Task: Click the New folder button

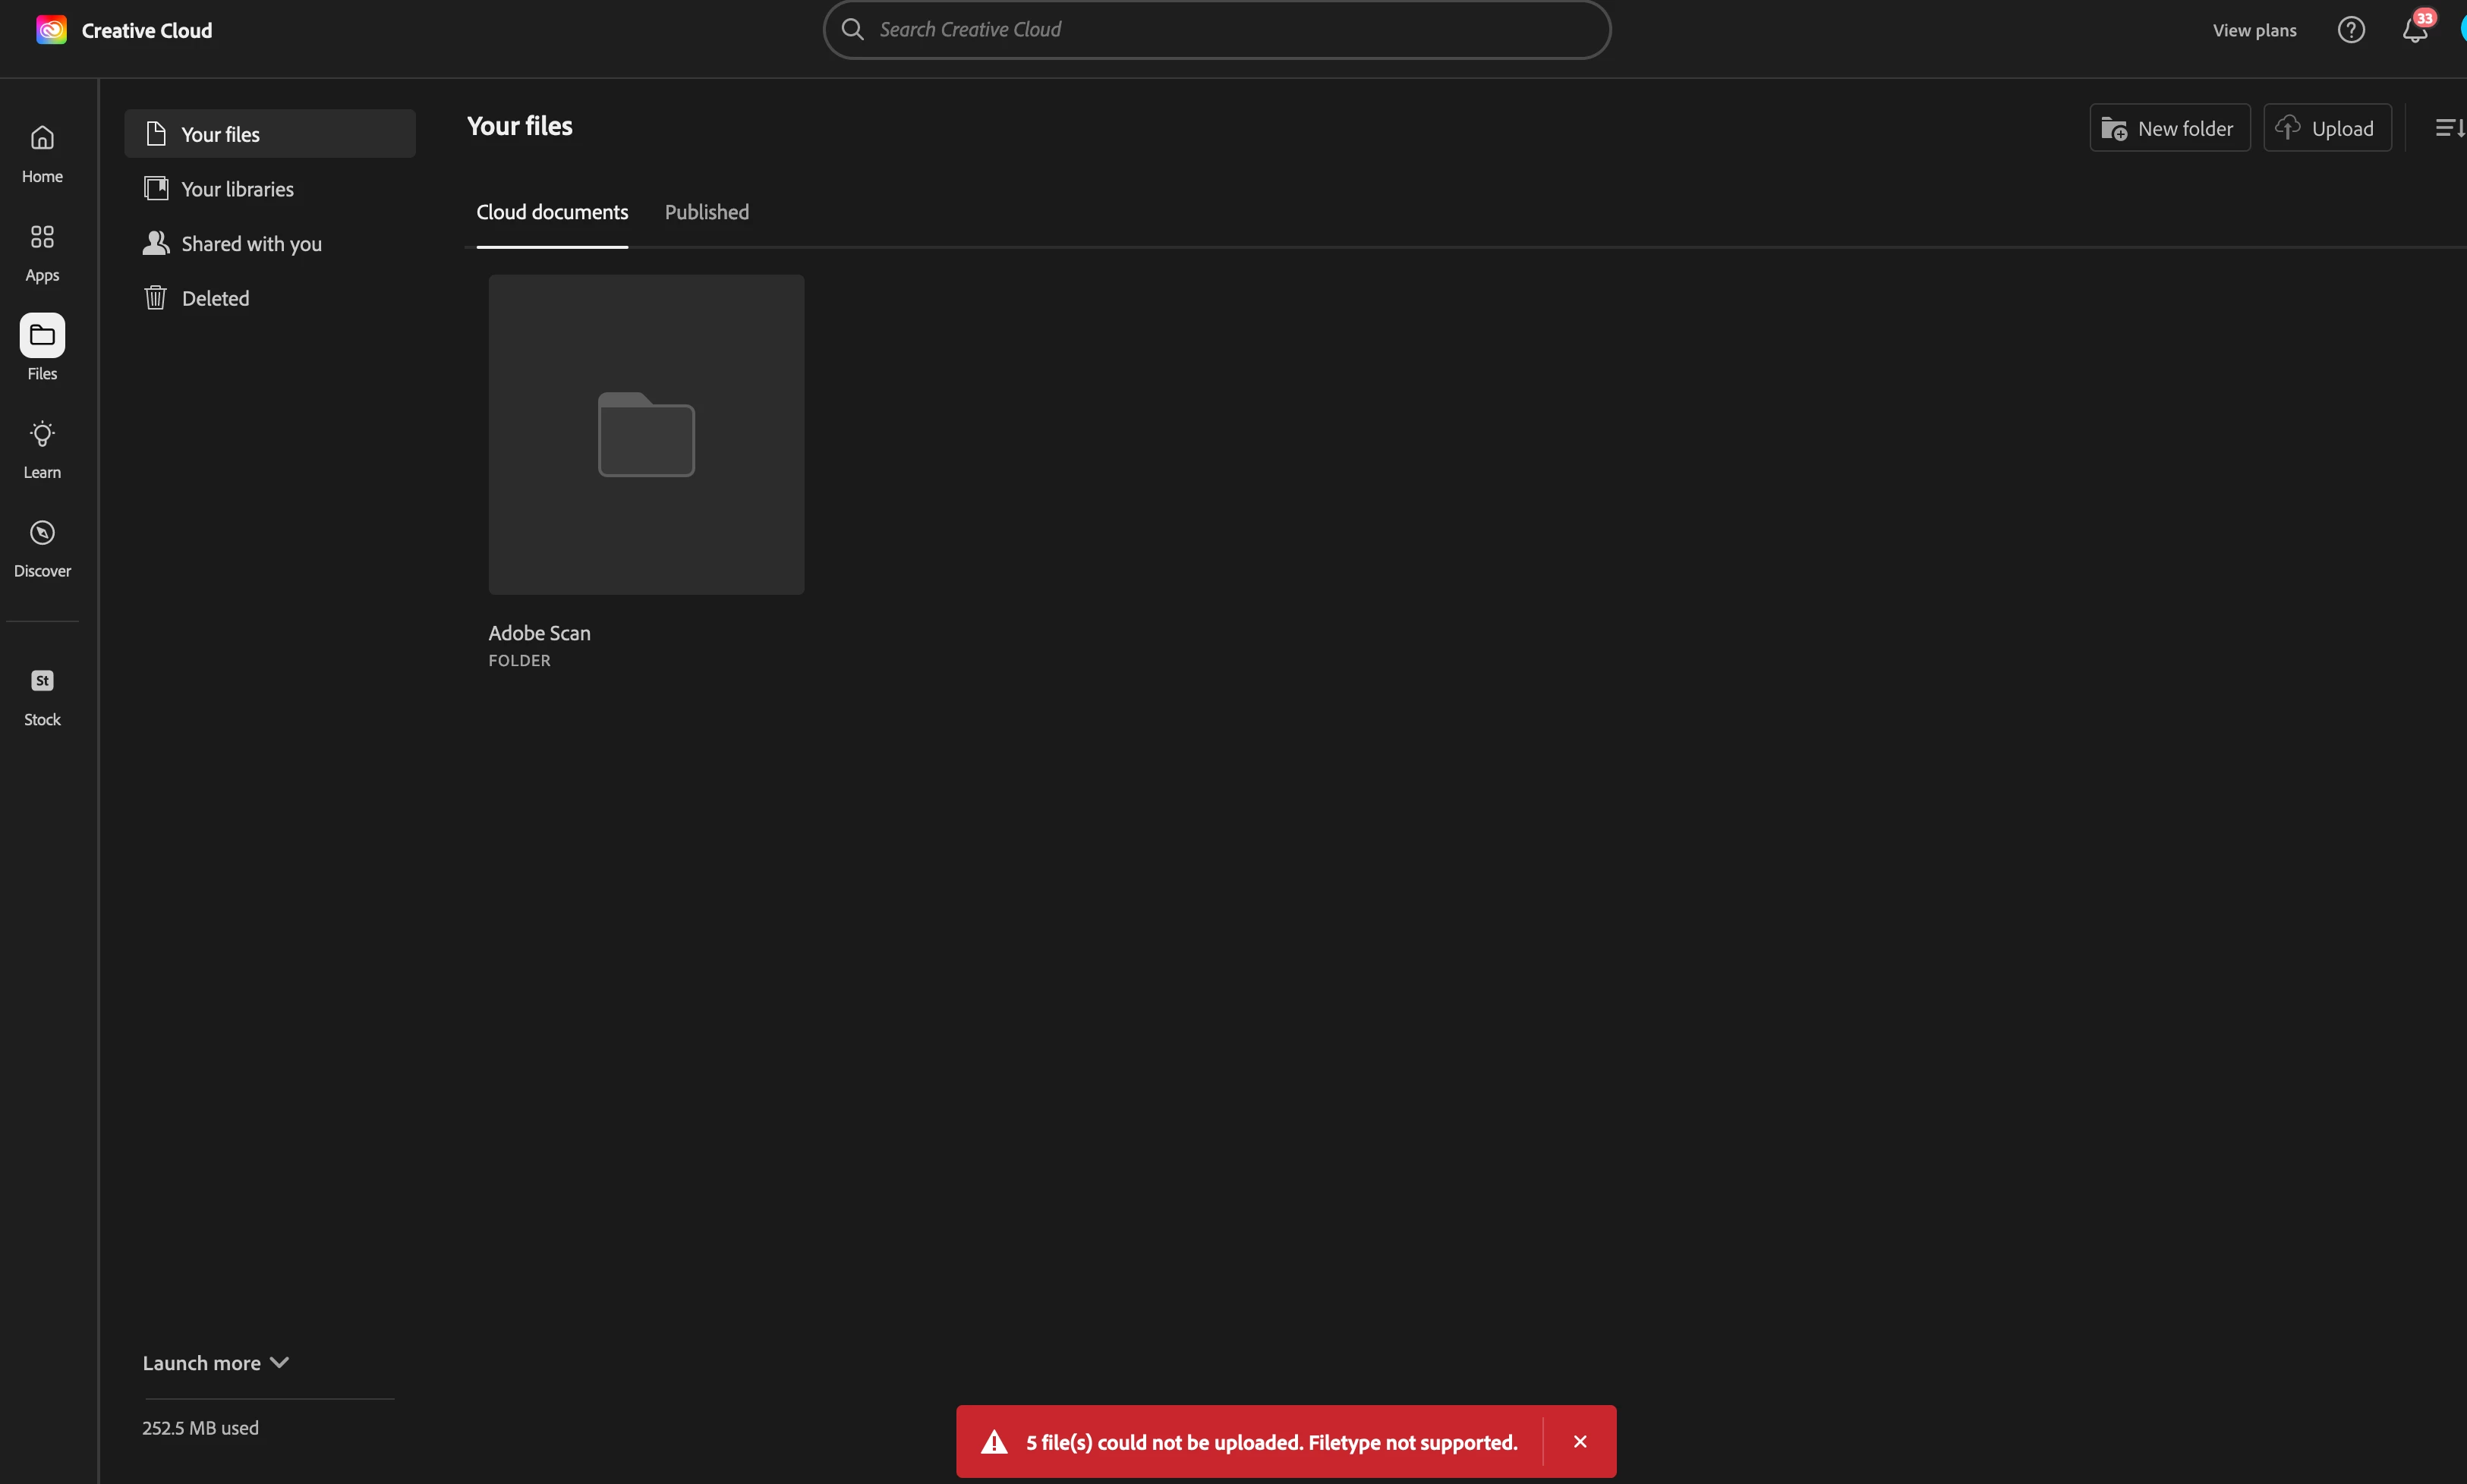Action: point(2169,128)
